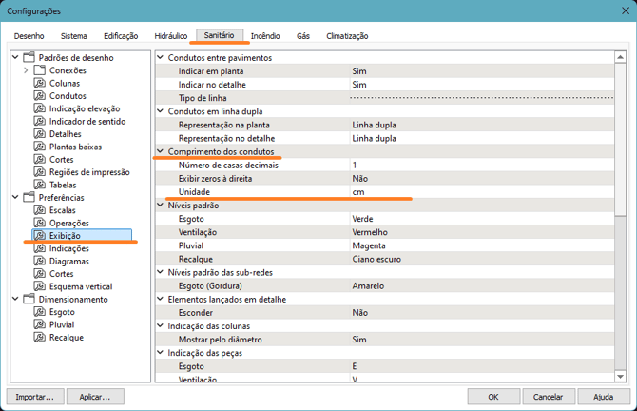
Task: Open the Climatização tab
Action: (x=346, y=36)
